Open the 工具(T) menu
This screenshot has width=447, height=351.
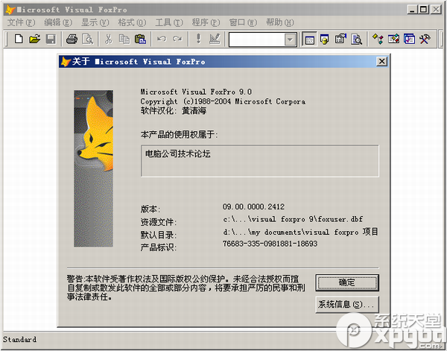169,22
